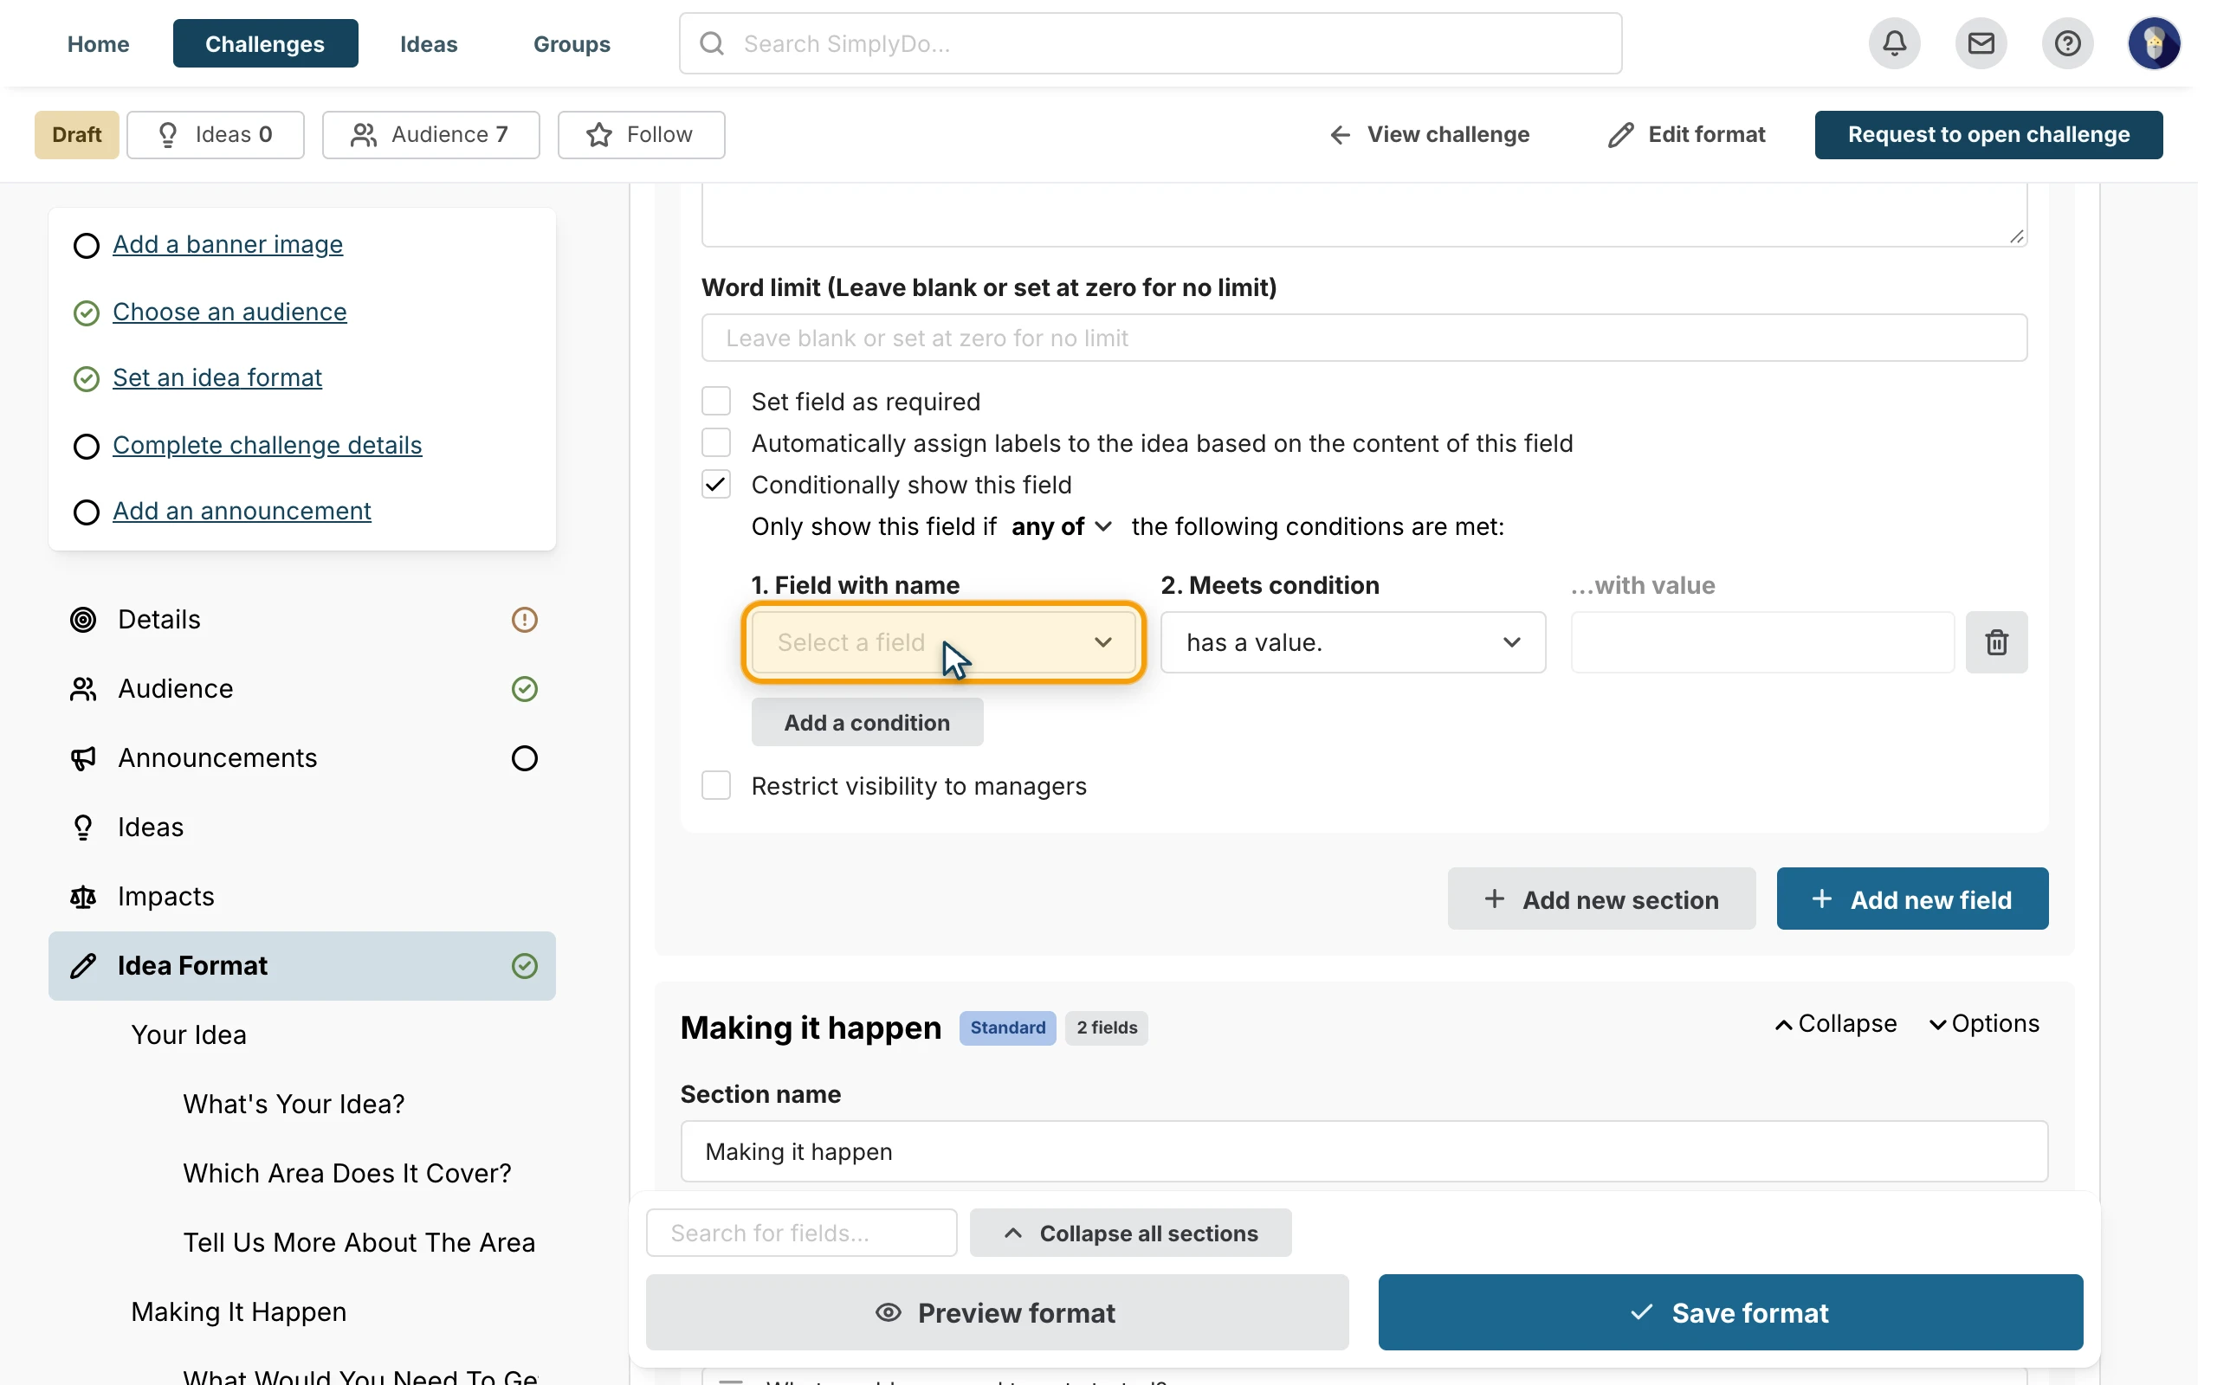Screen dimensions: 2217x1385
Task: Click green check beside Choose an audience
Action: (86, 313)
